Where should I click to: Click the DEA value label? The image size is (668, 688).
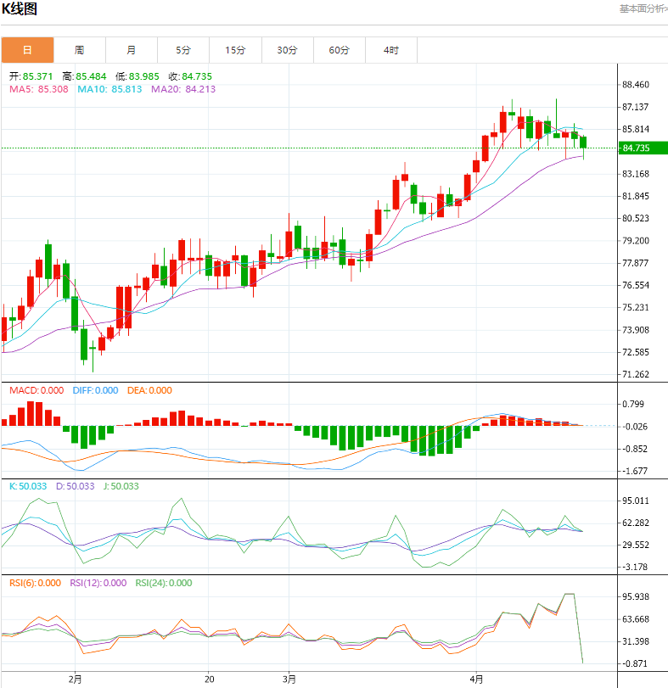[149, 390]
